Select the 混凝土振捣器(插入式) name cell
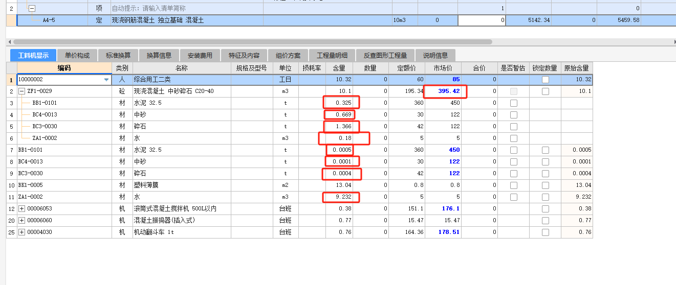Screen dimensions: 676x285 (x=182, y=221)
